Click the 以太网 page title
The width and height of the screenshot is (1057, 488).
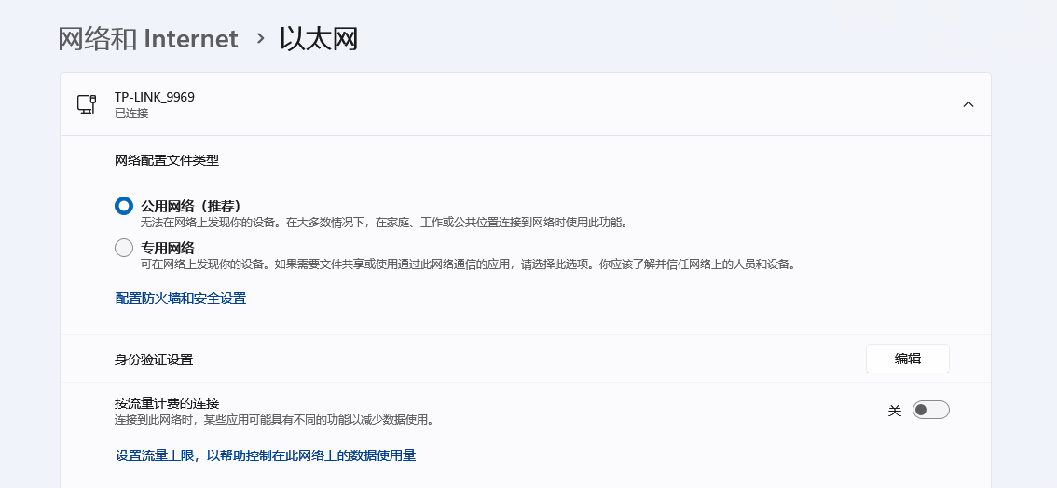tap(319, 39)
